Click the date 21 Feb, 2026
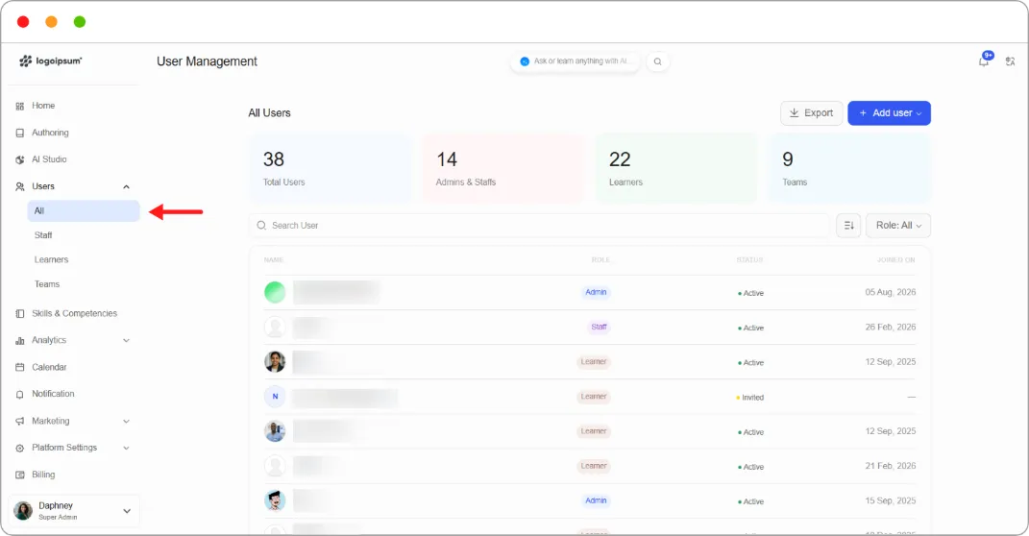Image resolution: width=1029 pixels, height=536 pixels. [x=890, y=466]
